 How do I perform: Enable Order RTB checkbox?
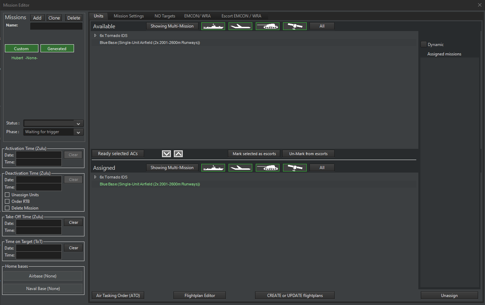[7, 201]
